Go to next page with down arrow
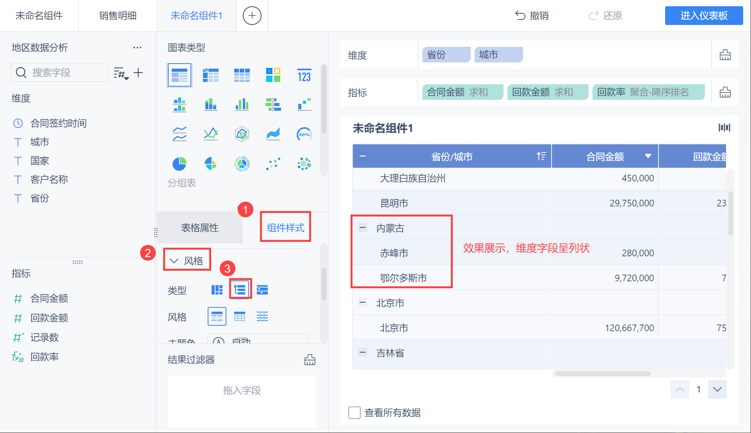 (717, 389)
